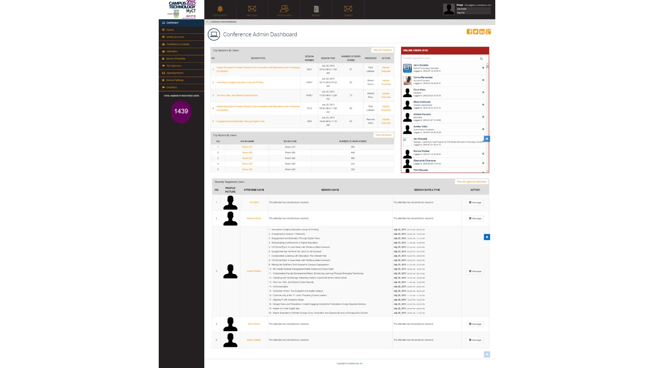Click Update Presenter for session TKEY
The width and height of the screenshot is (654, 368).
[386, 70]
